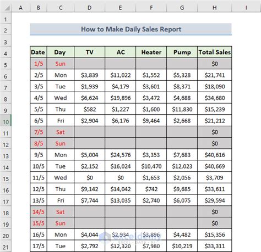Screen dimensions: 261x252
Task: Select the total '$3,709'
Action: click(215, 178)
